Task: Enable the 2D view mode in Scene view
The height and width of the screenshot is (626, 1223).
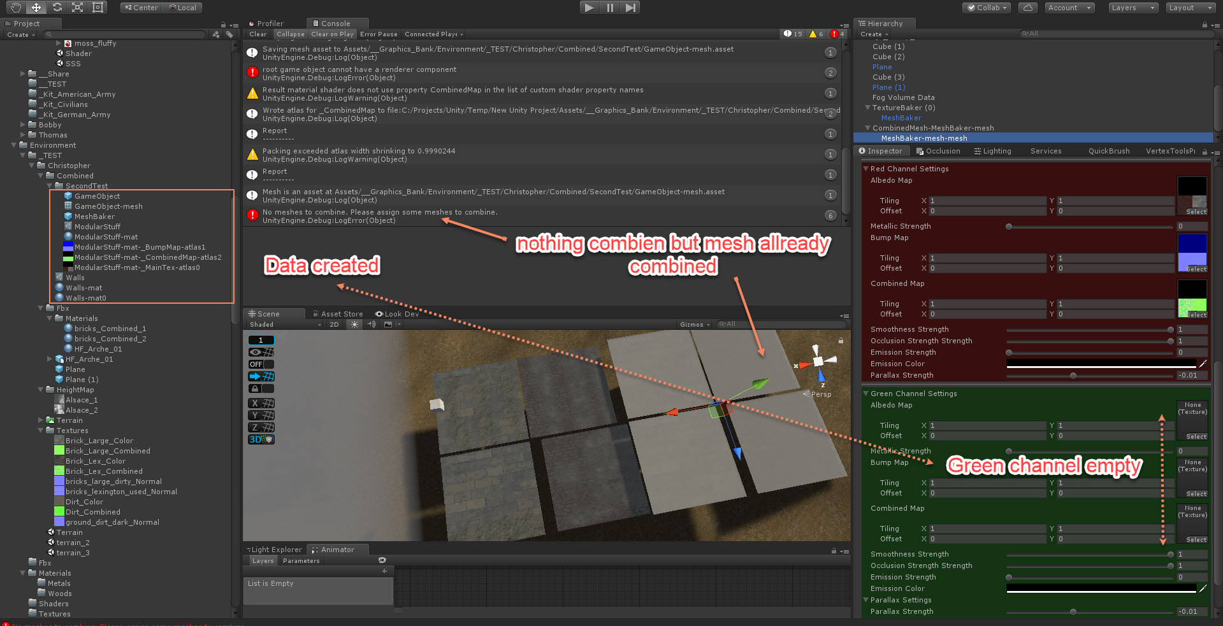Action: pos(334,324)
